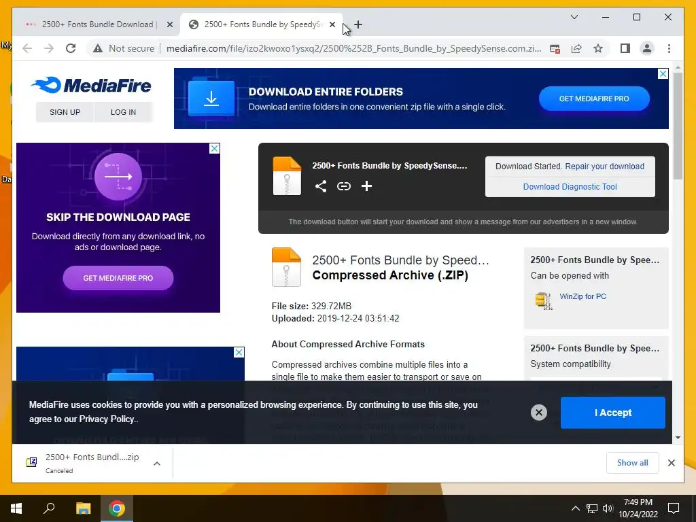This screenshot has width=696, height=522.
Task: Open network status in system tray
Action: 592,508
